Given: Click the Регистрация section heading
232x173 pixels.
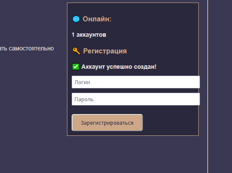Looking at the screenshot, I should pyautogui.click(x=105, y=51).
